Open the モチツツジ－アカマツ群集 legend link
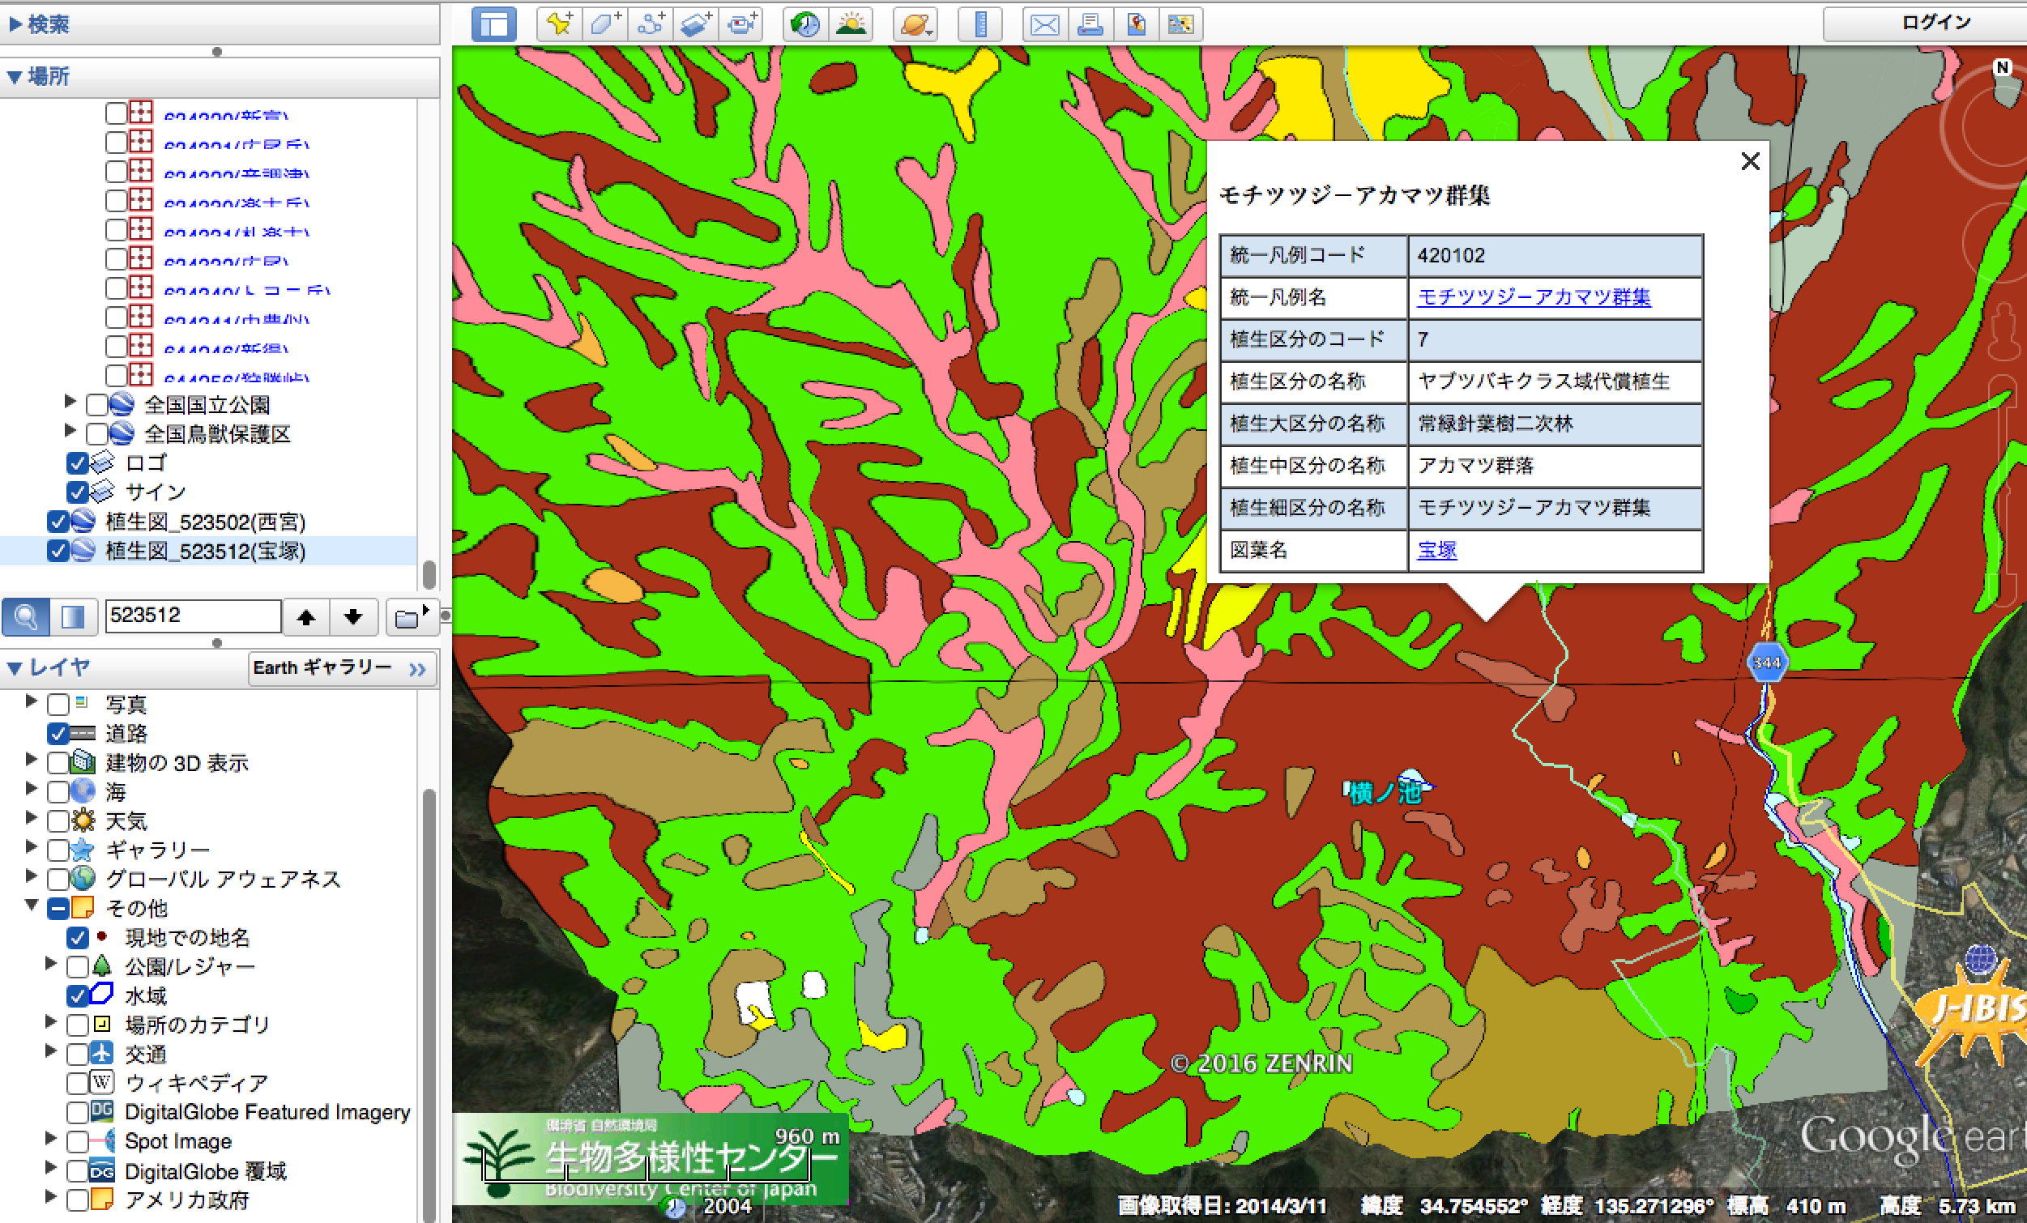This screenshot has height=1223, width=2027. 1534,297
